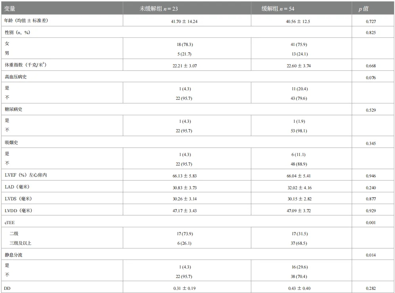Select the 高血压病史 row label
The image size is (395, 293).
(x=15, y=77)
